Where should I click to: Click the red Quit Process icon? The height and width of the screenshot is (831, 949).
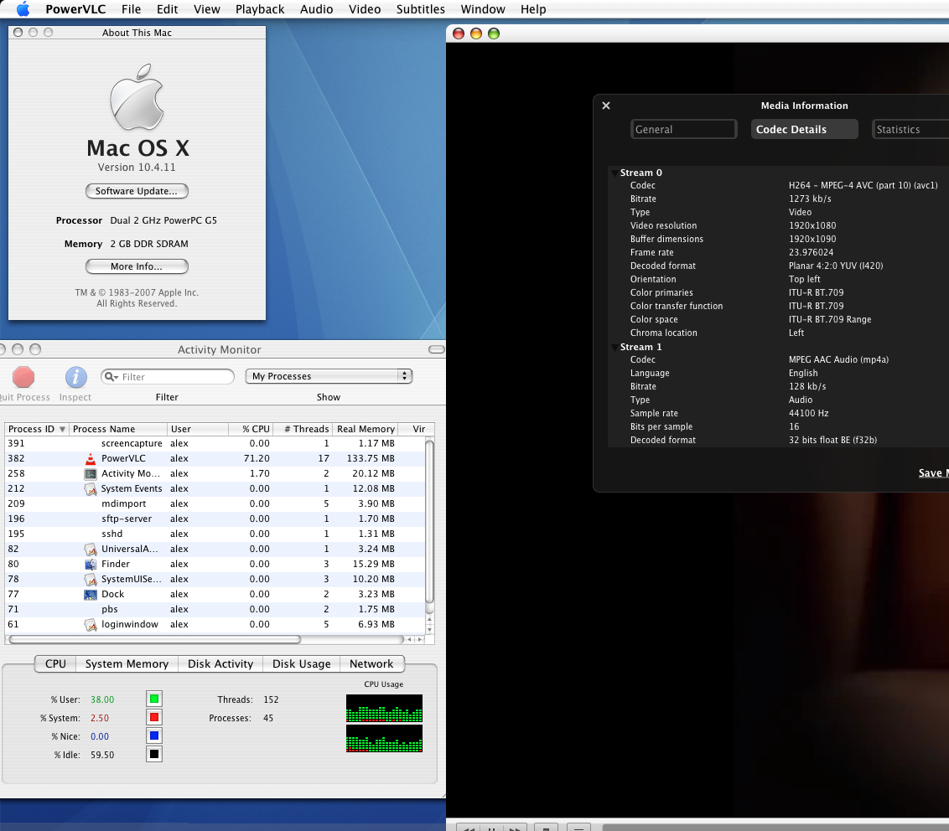pyautogui.click(x=23, y=377)
